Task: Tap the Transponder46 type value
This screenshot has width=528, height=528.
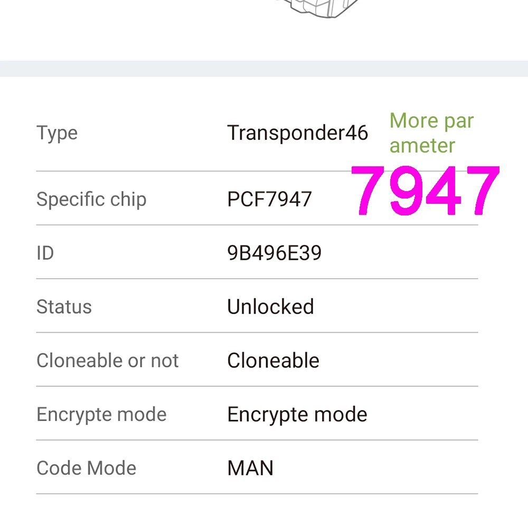Action: tap(297, 133)
